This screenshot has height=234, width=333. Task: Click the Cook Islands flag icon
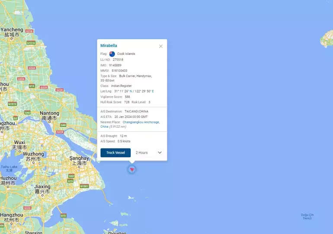pos(112,54)
